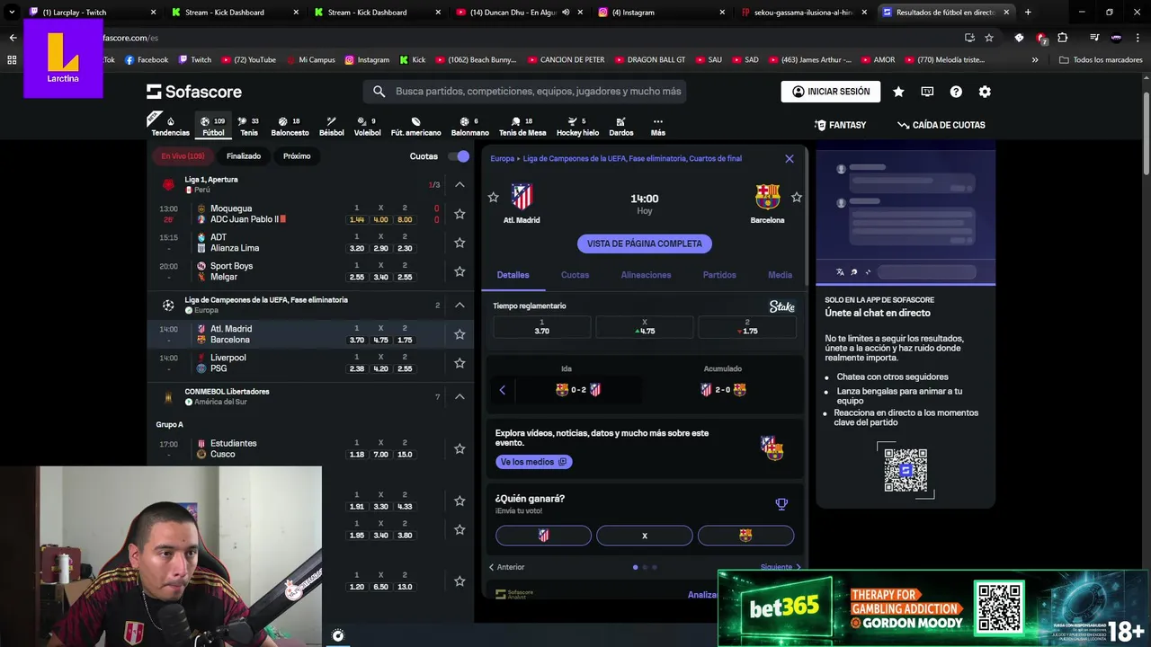Open Sofascore settings gear
The width and height of the screenshot is (1151, 647).
click(985, 92)
